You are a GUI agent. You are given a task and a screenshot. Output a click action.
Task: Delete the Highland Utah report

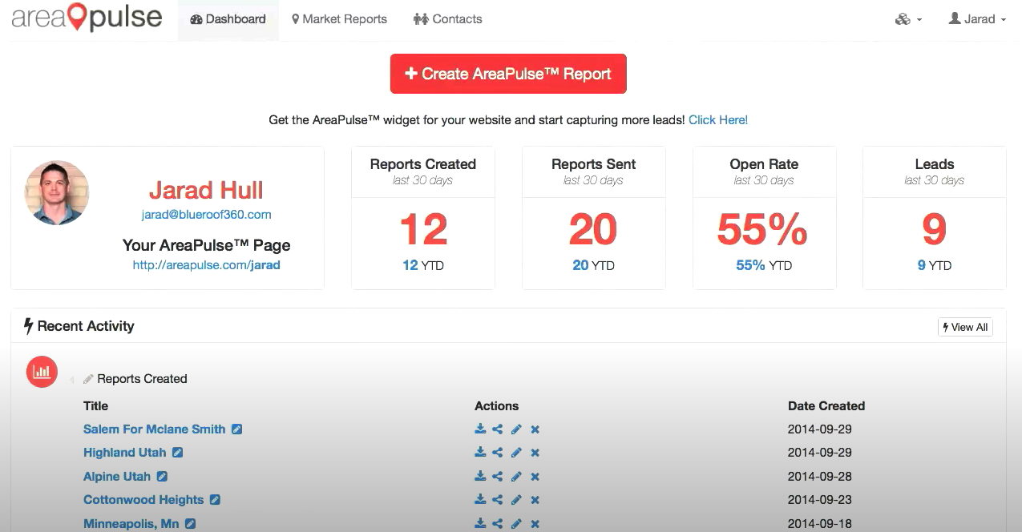[535, 453]
